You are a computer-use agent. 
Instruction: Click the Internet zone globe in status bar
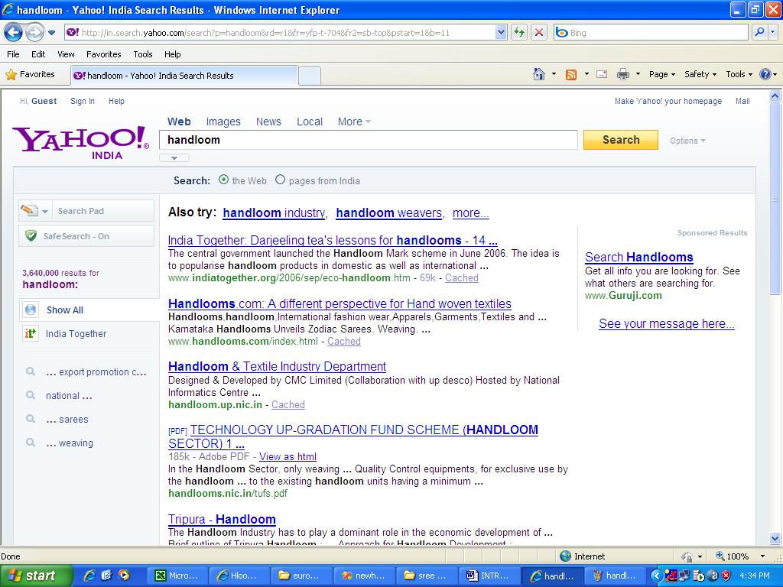565,556
